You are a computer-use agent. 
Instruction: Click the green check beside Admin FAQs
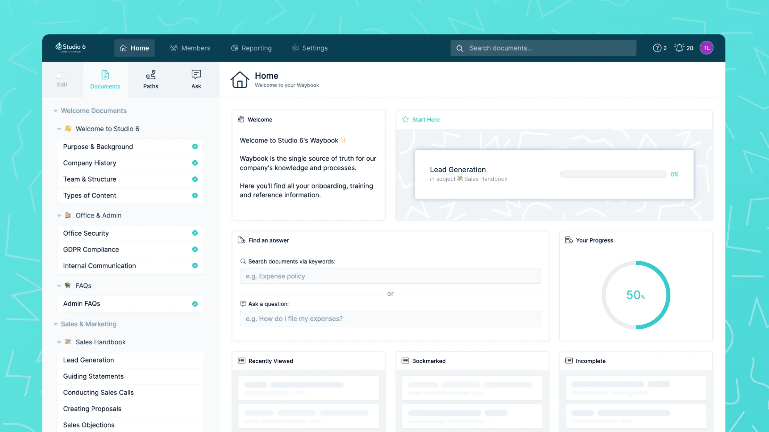tap(194, 304)
